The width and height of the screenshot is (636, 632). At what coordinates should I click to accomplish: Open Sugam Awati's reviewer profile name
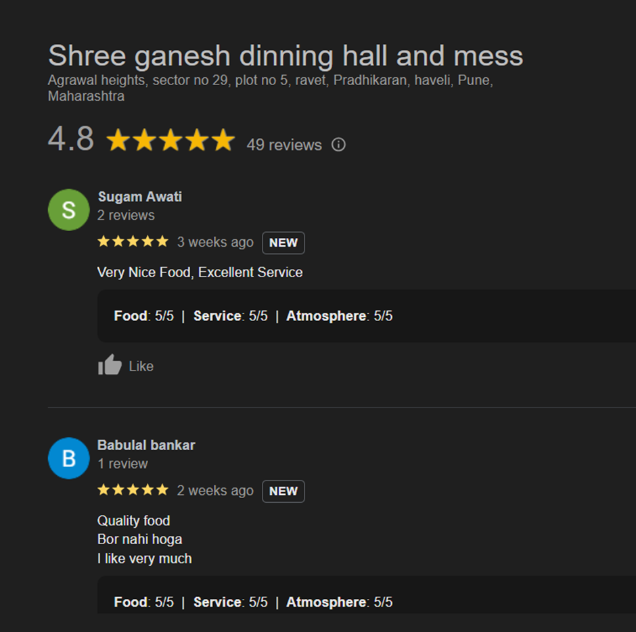click(139, 197)
